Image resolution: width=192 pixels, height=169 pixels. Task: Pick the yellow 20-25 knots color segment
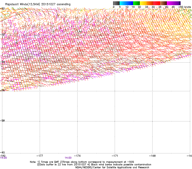pos(143,3)
